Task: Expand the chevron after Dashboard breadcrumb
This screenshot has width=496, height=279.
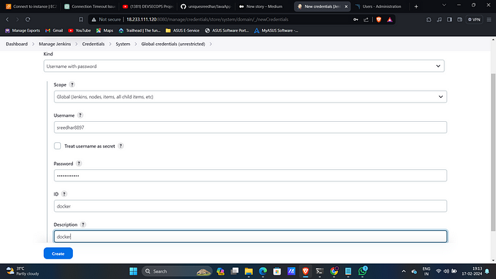Action: coord(33,44)
